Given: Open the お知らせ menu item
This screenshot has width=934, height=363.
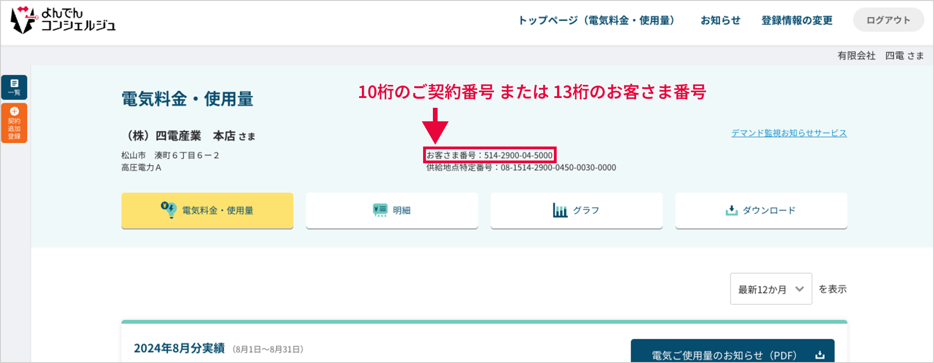Looking at the screenshot, I should click(720, 21).
